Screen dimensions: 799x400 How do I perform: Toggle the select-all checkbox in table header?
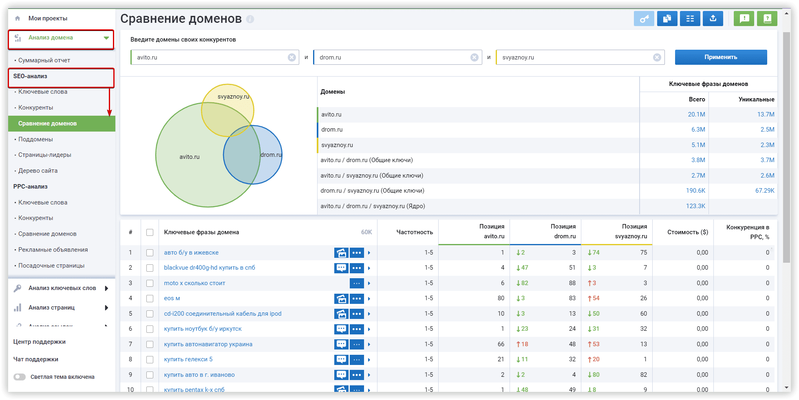pos(150,232)
